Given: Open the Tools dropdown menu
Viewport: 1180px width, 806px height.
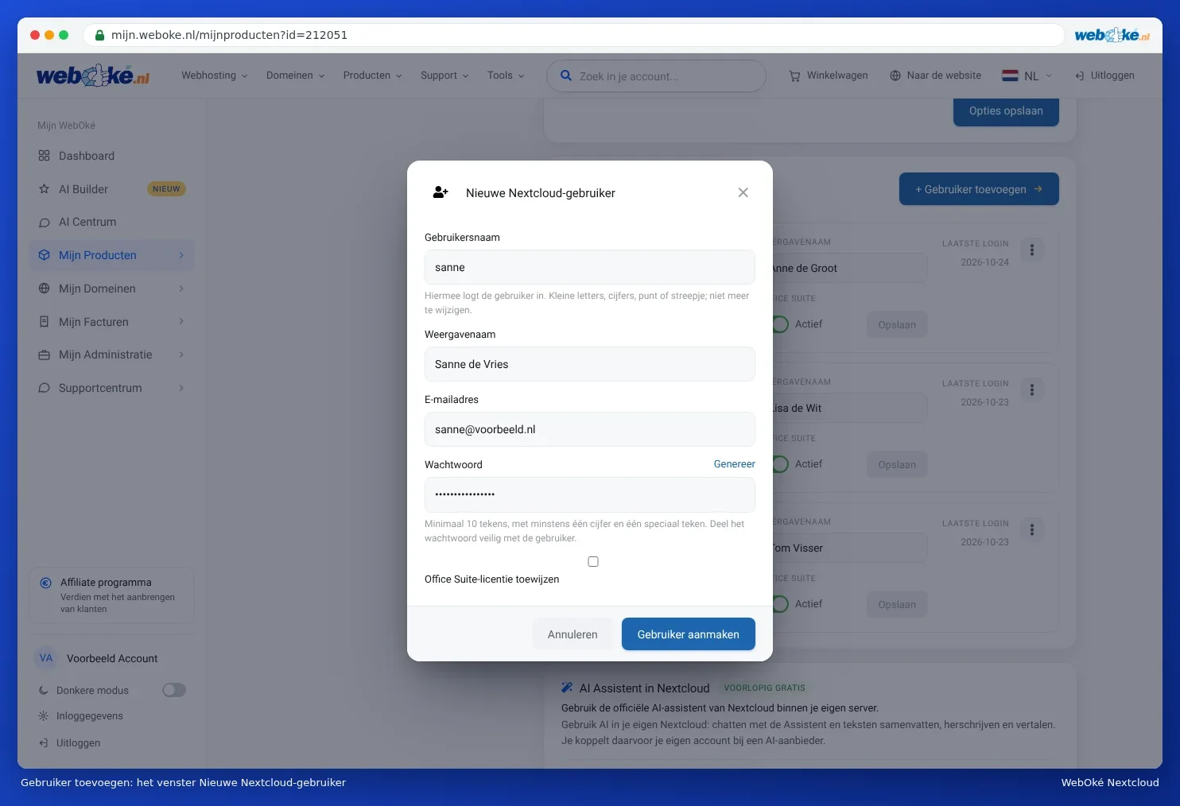Looking at the screenshot, I should point(506,76).
